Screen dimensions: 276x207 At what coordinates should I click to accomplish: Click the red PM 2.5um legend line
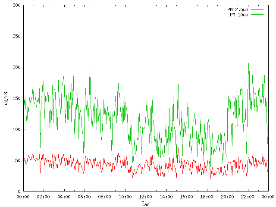[x=257, y=9]
